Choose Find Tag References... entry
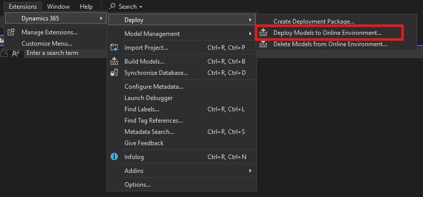 click(x=182, y=121)
